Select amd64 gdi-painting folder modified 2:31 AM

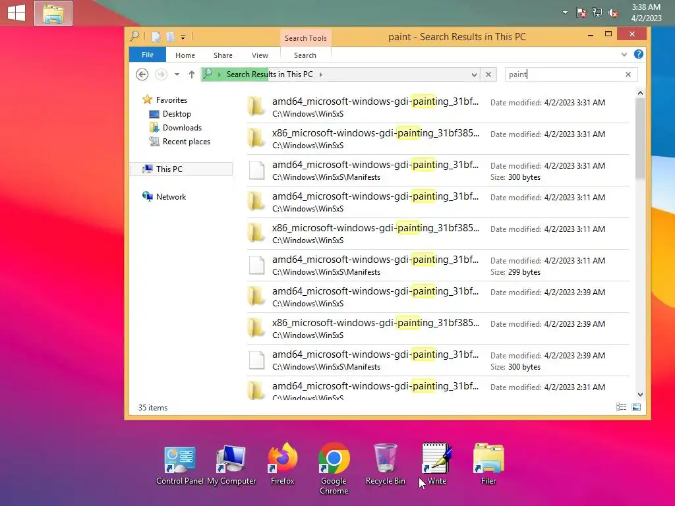(x=438, y=389)
